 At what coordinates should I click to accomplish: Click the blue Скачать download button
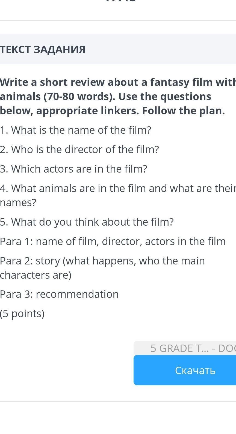pyautogui.click(x=185, y=370)
